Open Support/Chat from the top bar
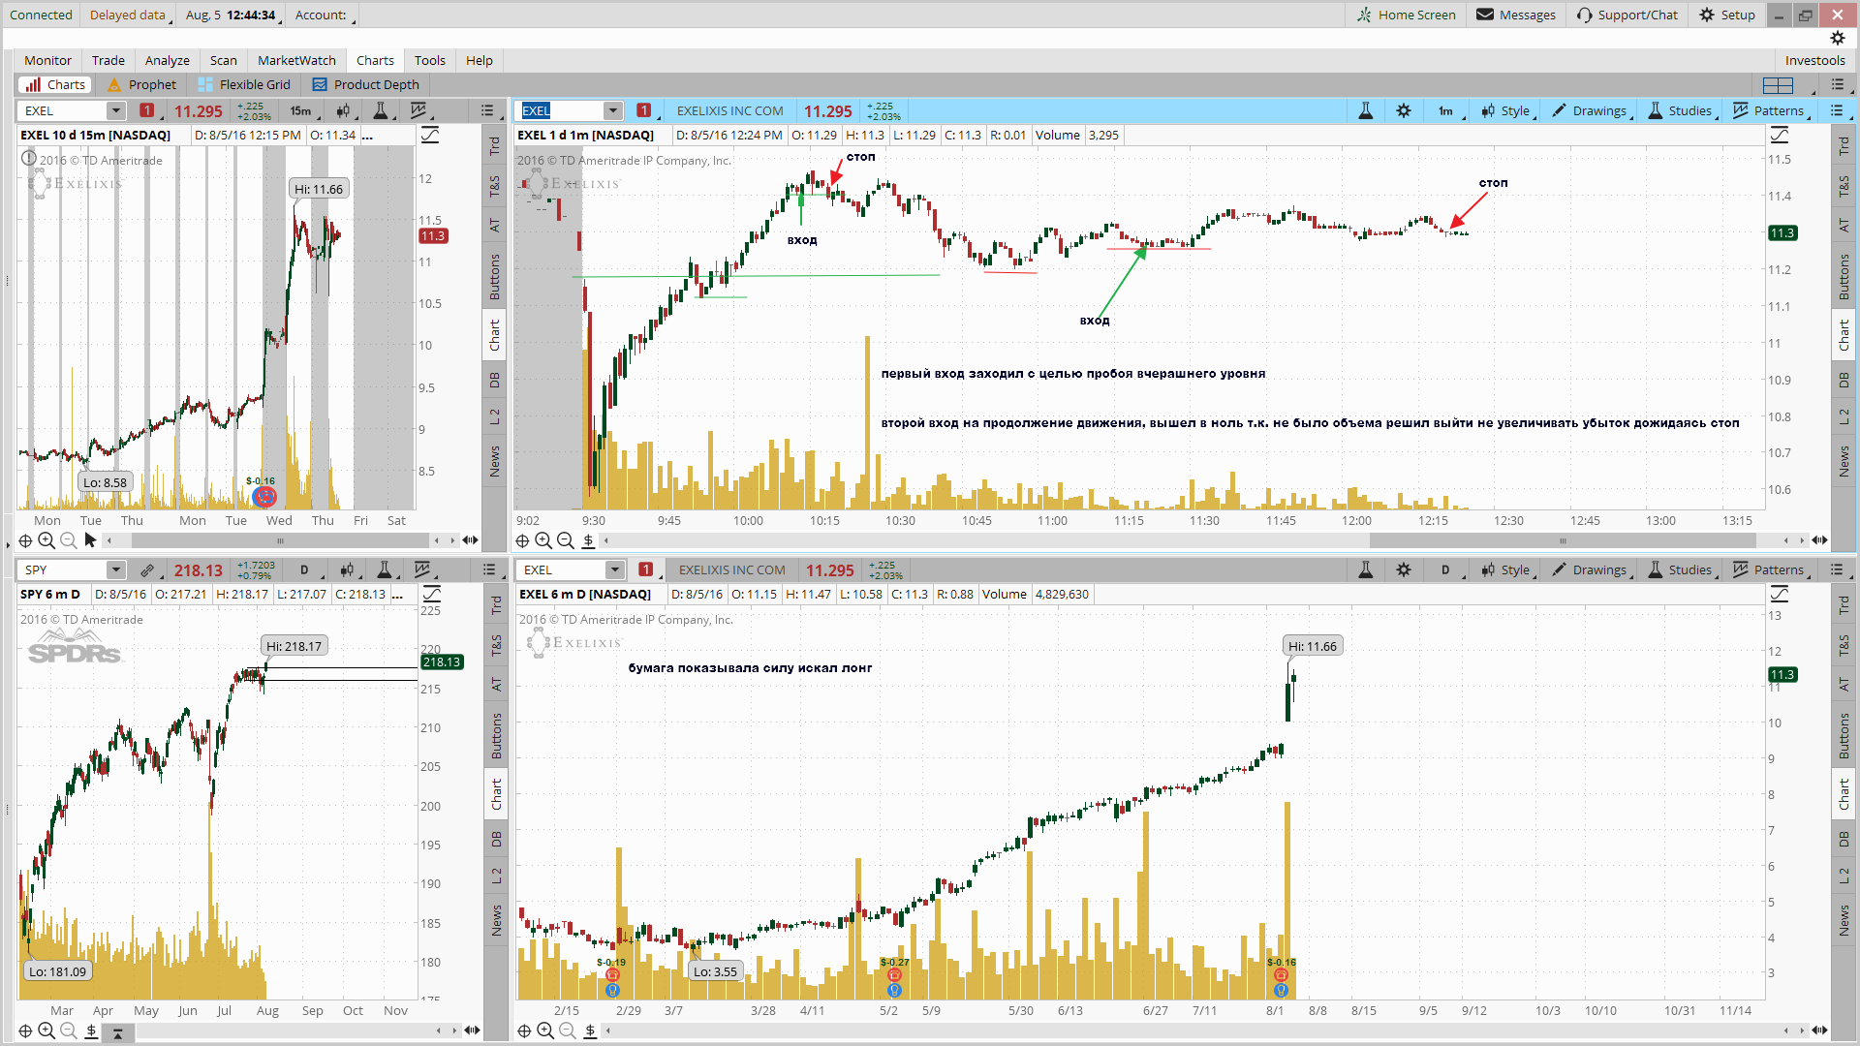 click(x=1627, y=15)
